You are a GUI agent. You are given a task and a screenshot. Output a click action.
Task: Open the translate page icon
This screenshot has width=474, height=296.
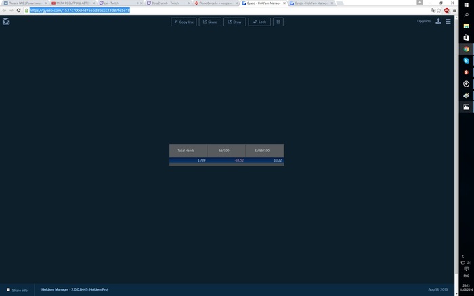point(433,11)
